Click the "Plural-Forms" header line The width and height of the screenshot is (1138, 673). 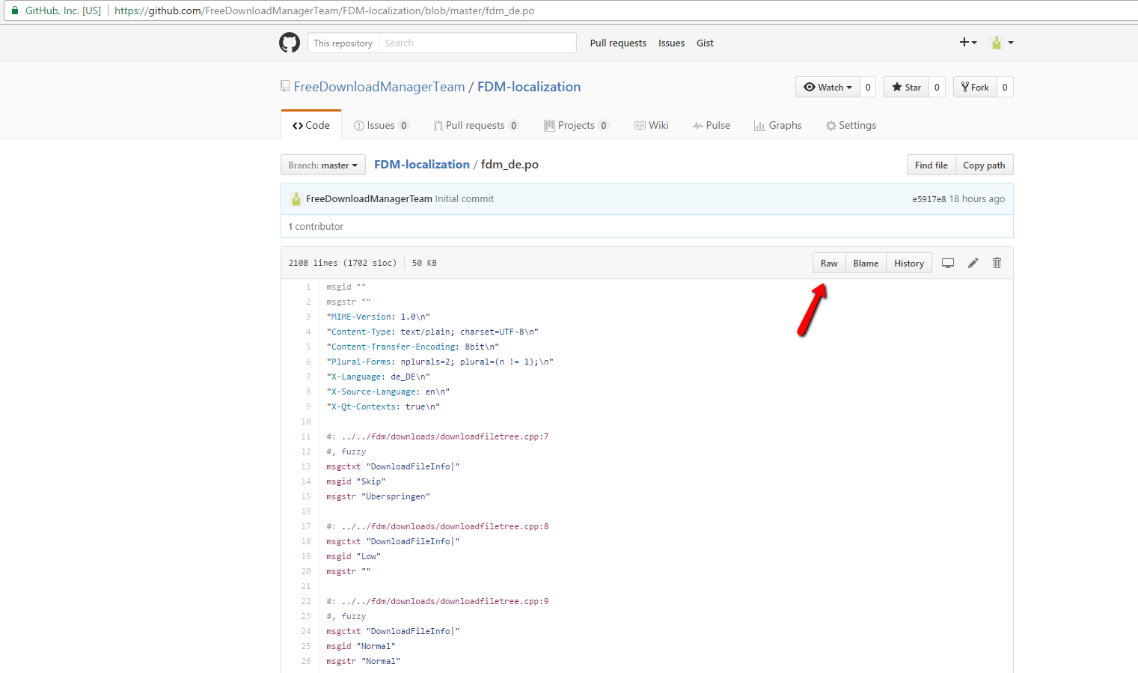pos(440,362)
